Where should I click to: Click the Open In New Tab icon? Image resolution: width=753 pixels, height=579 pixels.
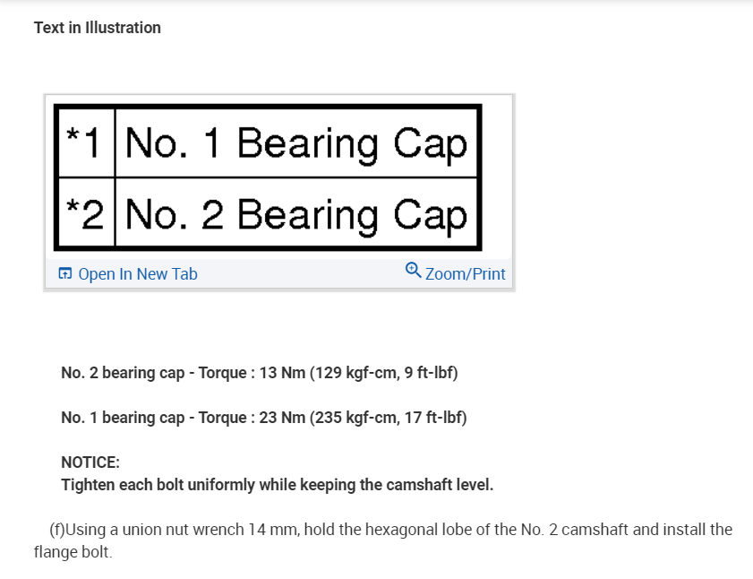click(64, 274)
